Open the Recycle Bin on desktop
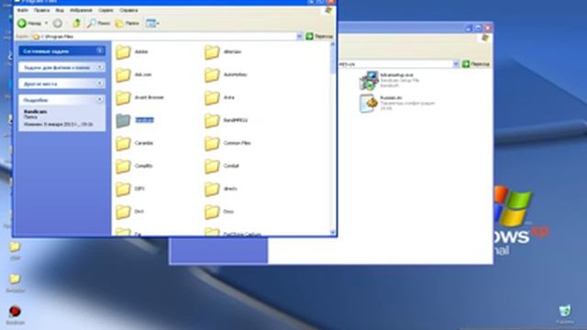The width and height of the screenshot is (587, 330). 565,313
